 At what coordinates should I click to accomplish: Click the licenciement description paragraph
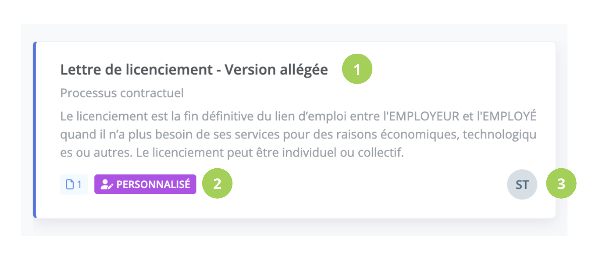298,134
